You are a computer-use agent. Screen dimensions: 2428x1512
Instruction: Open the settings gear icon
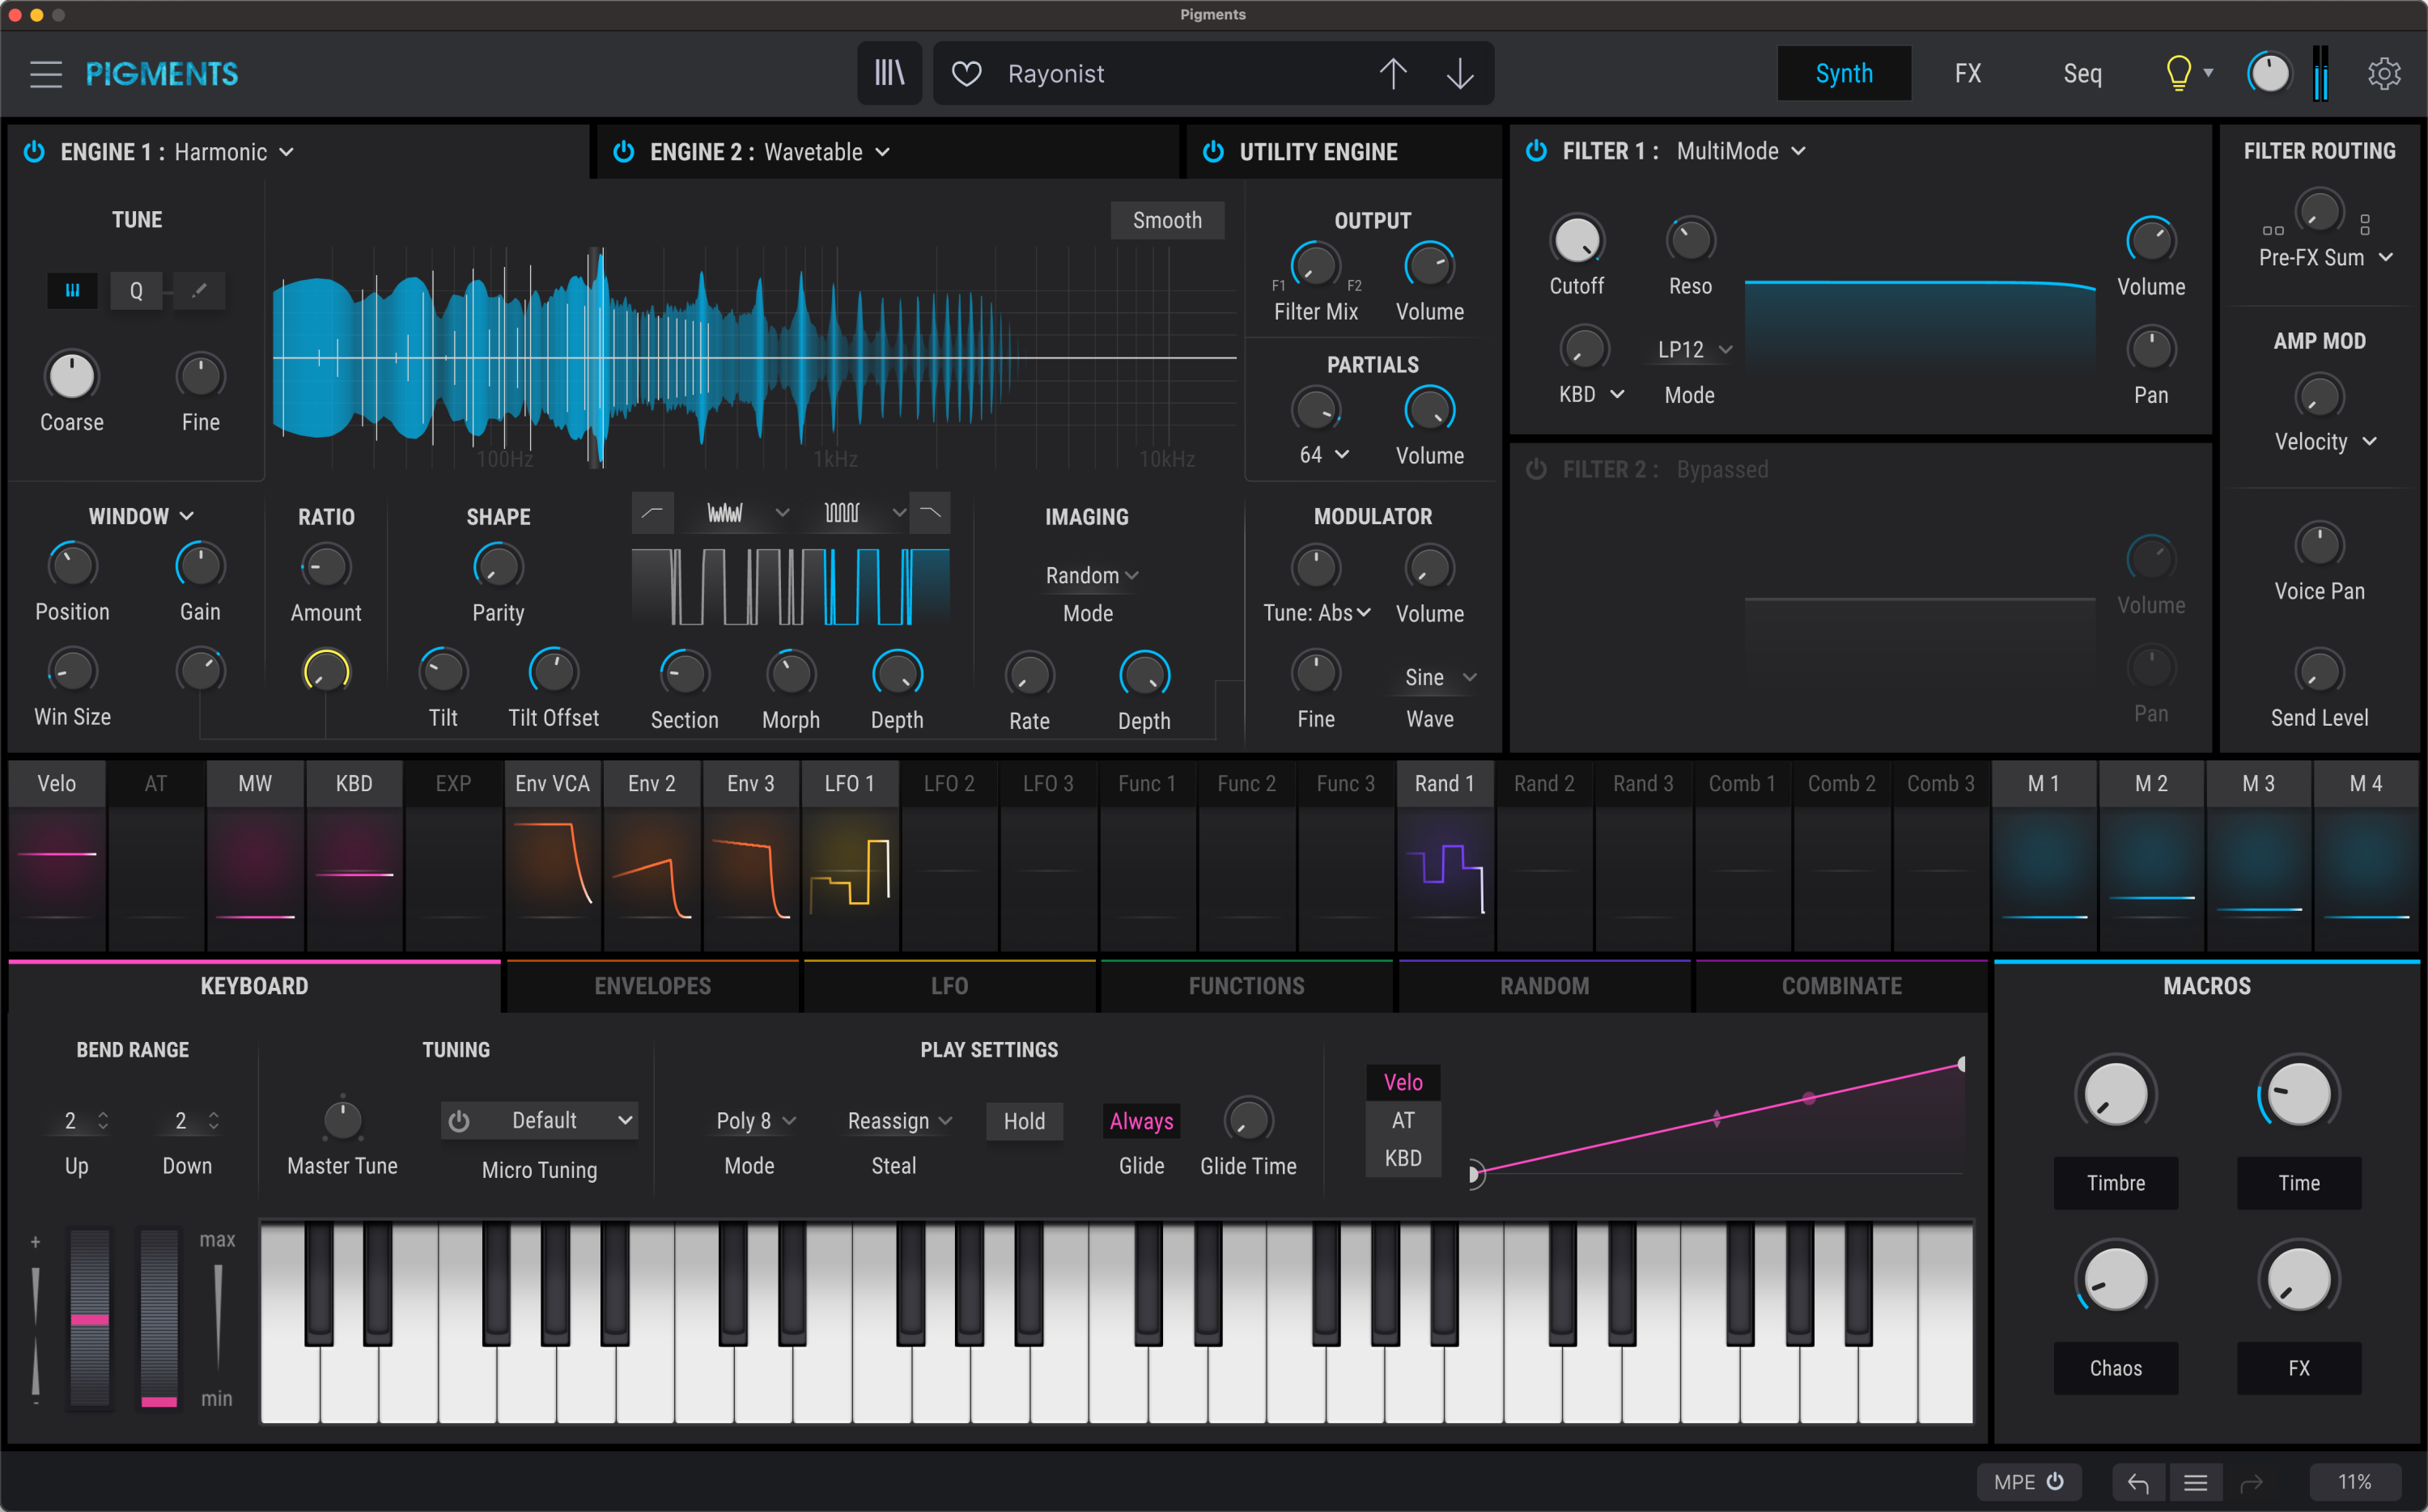(x=2385, y=73)
